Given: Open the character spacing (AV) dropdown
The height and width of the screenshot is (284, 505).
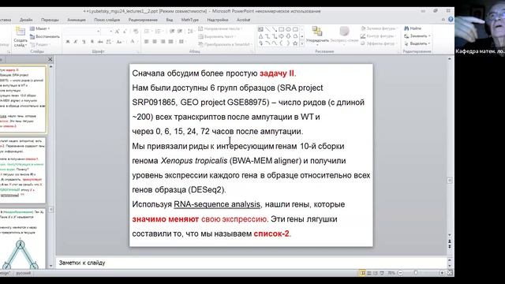Looking at the screenshot, I should coord(109,42).
